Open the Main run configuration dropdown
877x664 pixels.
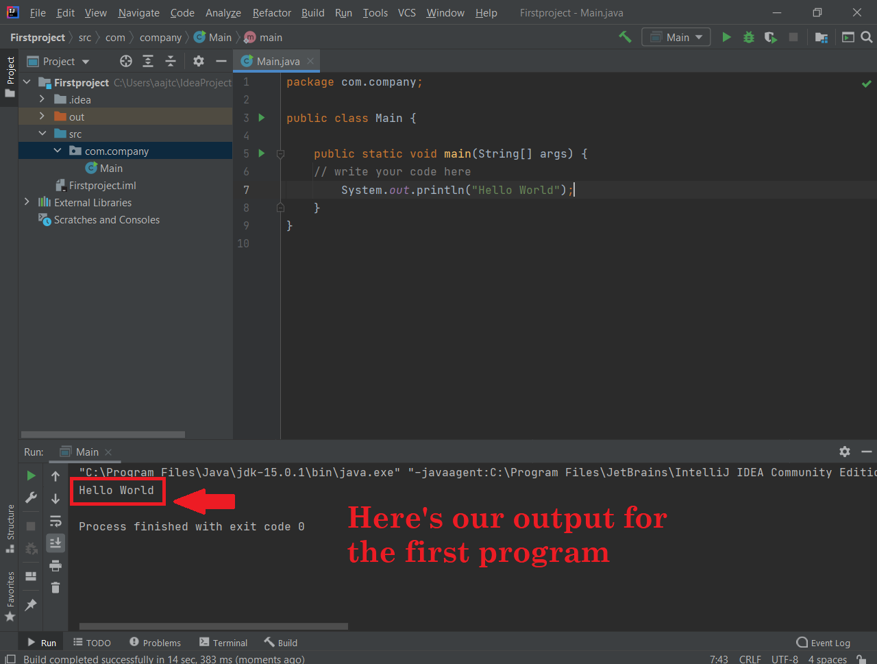(x=676, y=37)
